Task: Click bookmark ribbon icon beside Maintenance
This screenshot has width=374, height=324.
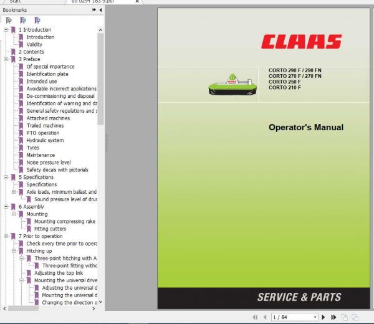Action: tap(21, 155)
